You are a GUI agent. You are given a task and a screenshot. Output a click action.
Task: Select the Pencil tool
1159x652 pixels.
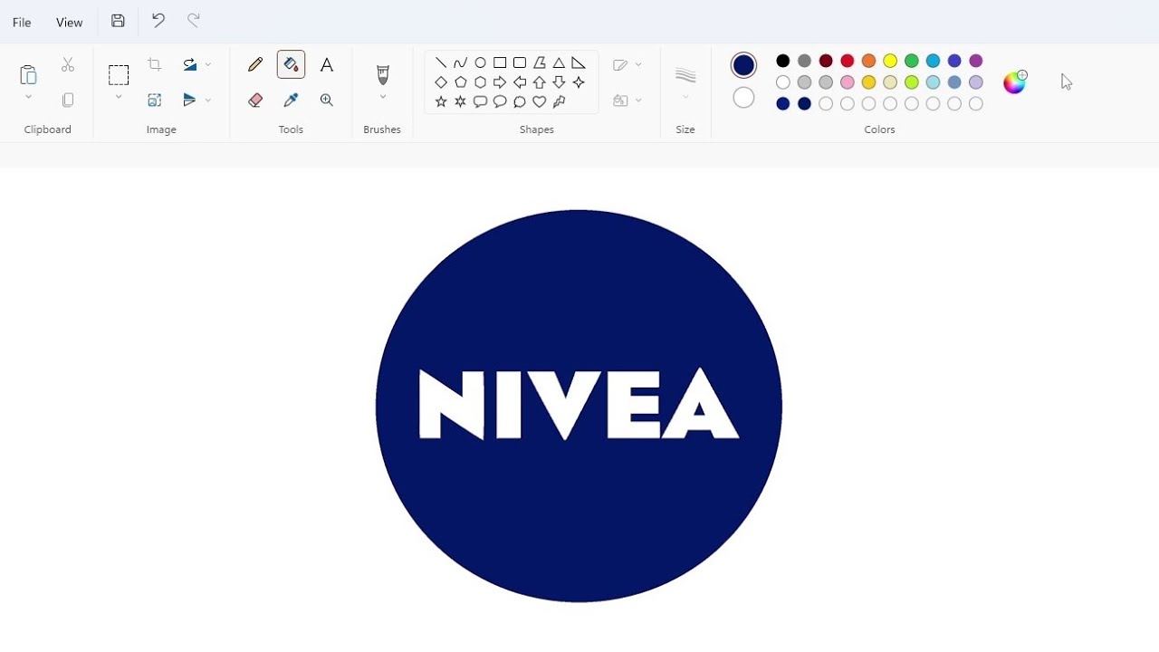click(x=255, y=64)
